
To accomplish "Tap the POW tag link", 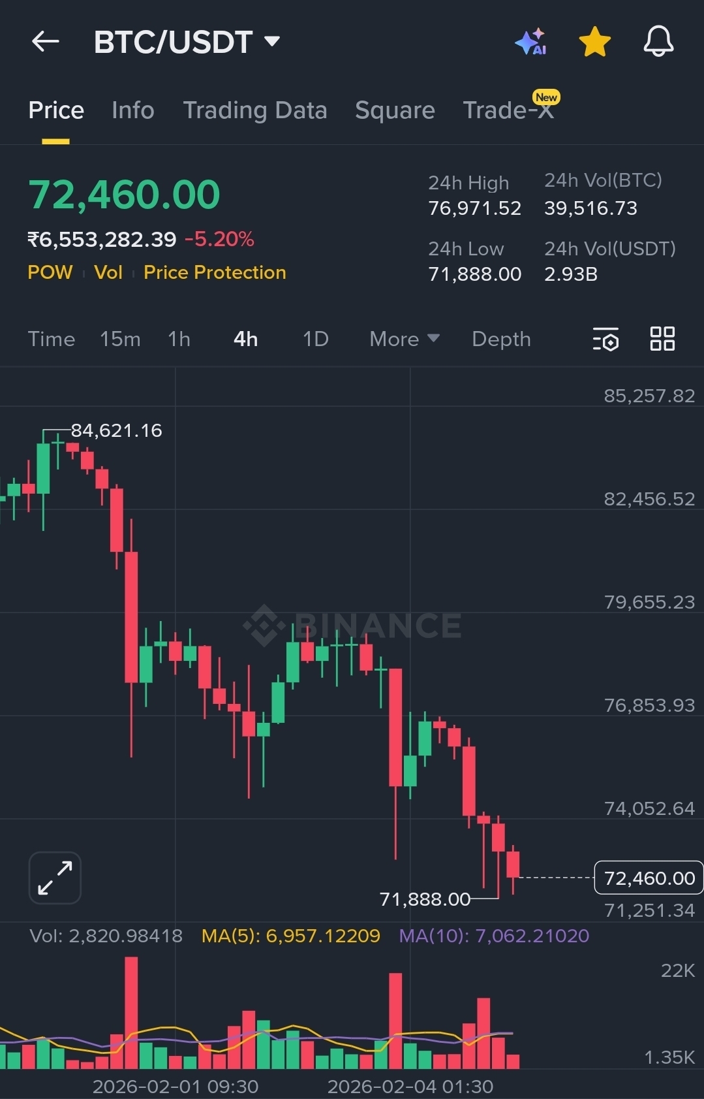I will pos(50,272).
